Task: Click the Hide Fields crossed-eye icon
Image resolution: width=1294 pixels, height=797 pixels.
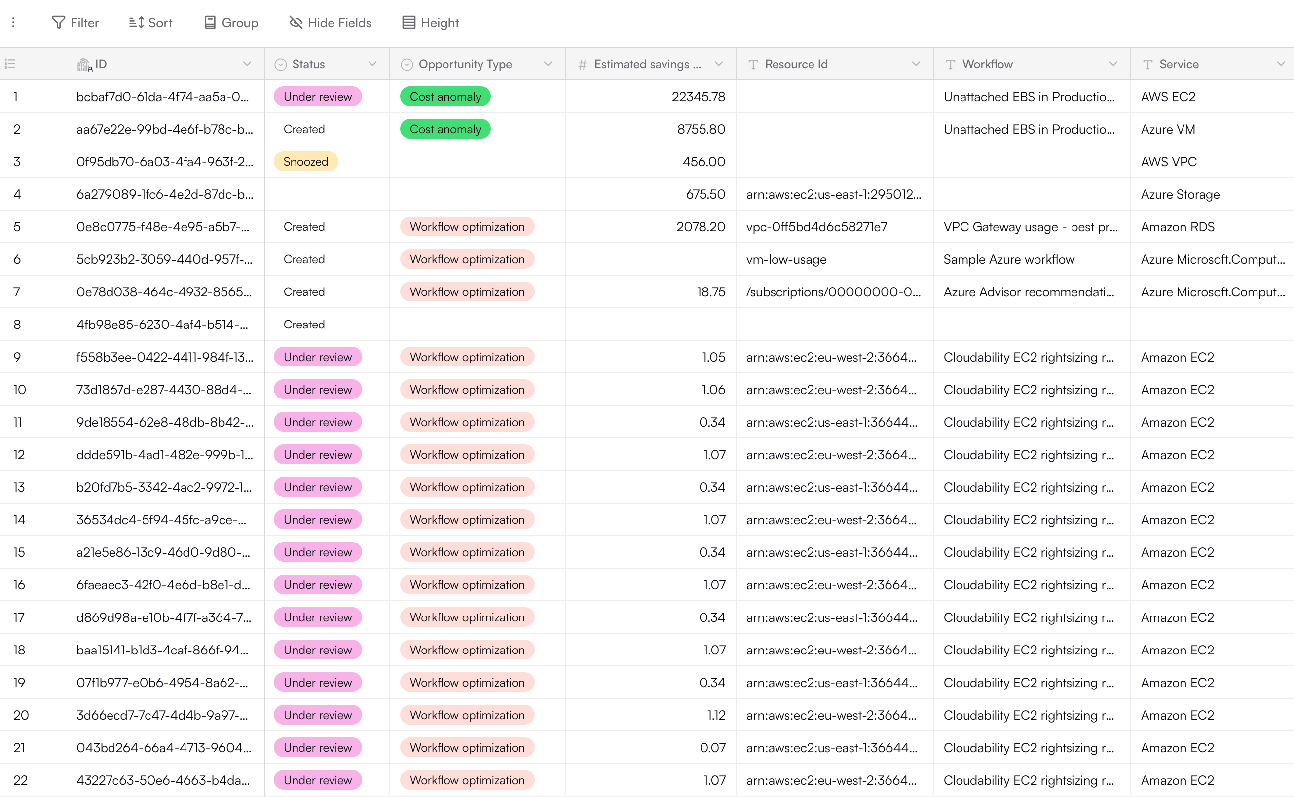Action: 296,23
